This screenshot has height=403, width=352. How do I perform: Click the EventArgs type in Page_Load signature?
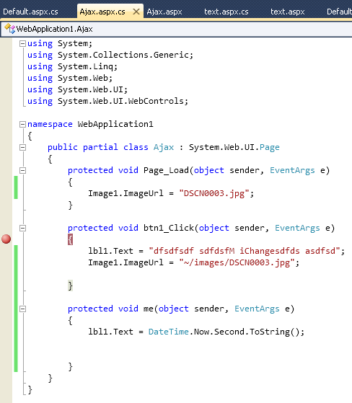coord(292,170)
